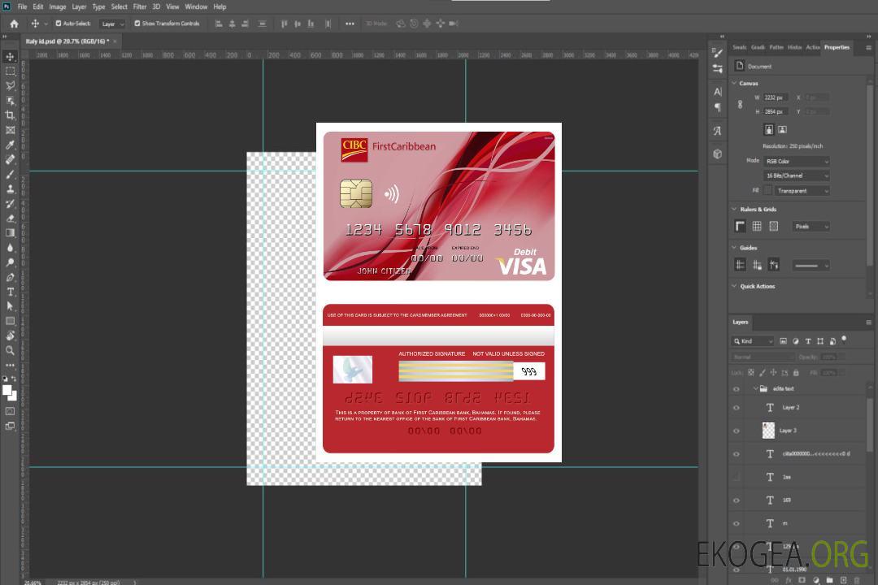Click the Canvas Width input field
Viewport: 878px width, 585px height.
coord(776,97)
